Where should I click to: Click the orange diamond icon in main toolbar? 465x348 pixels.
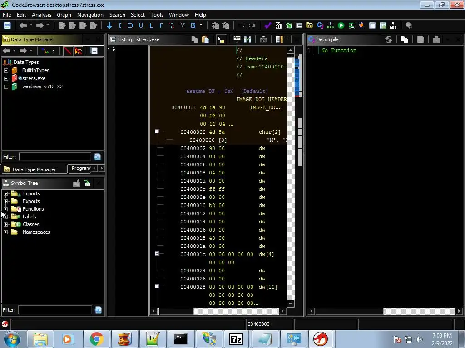pos(362,25)
